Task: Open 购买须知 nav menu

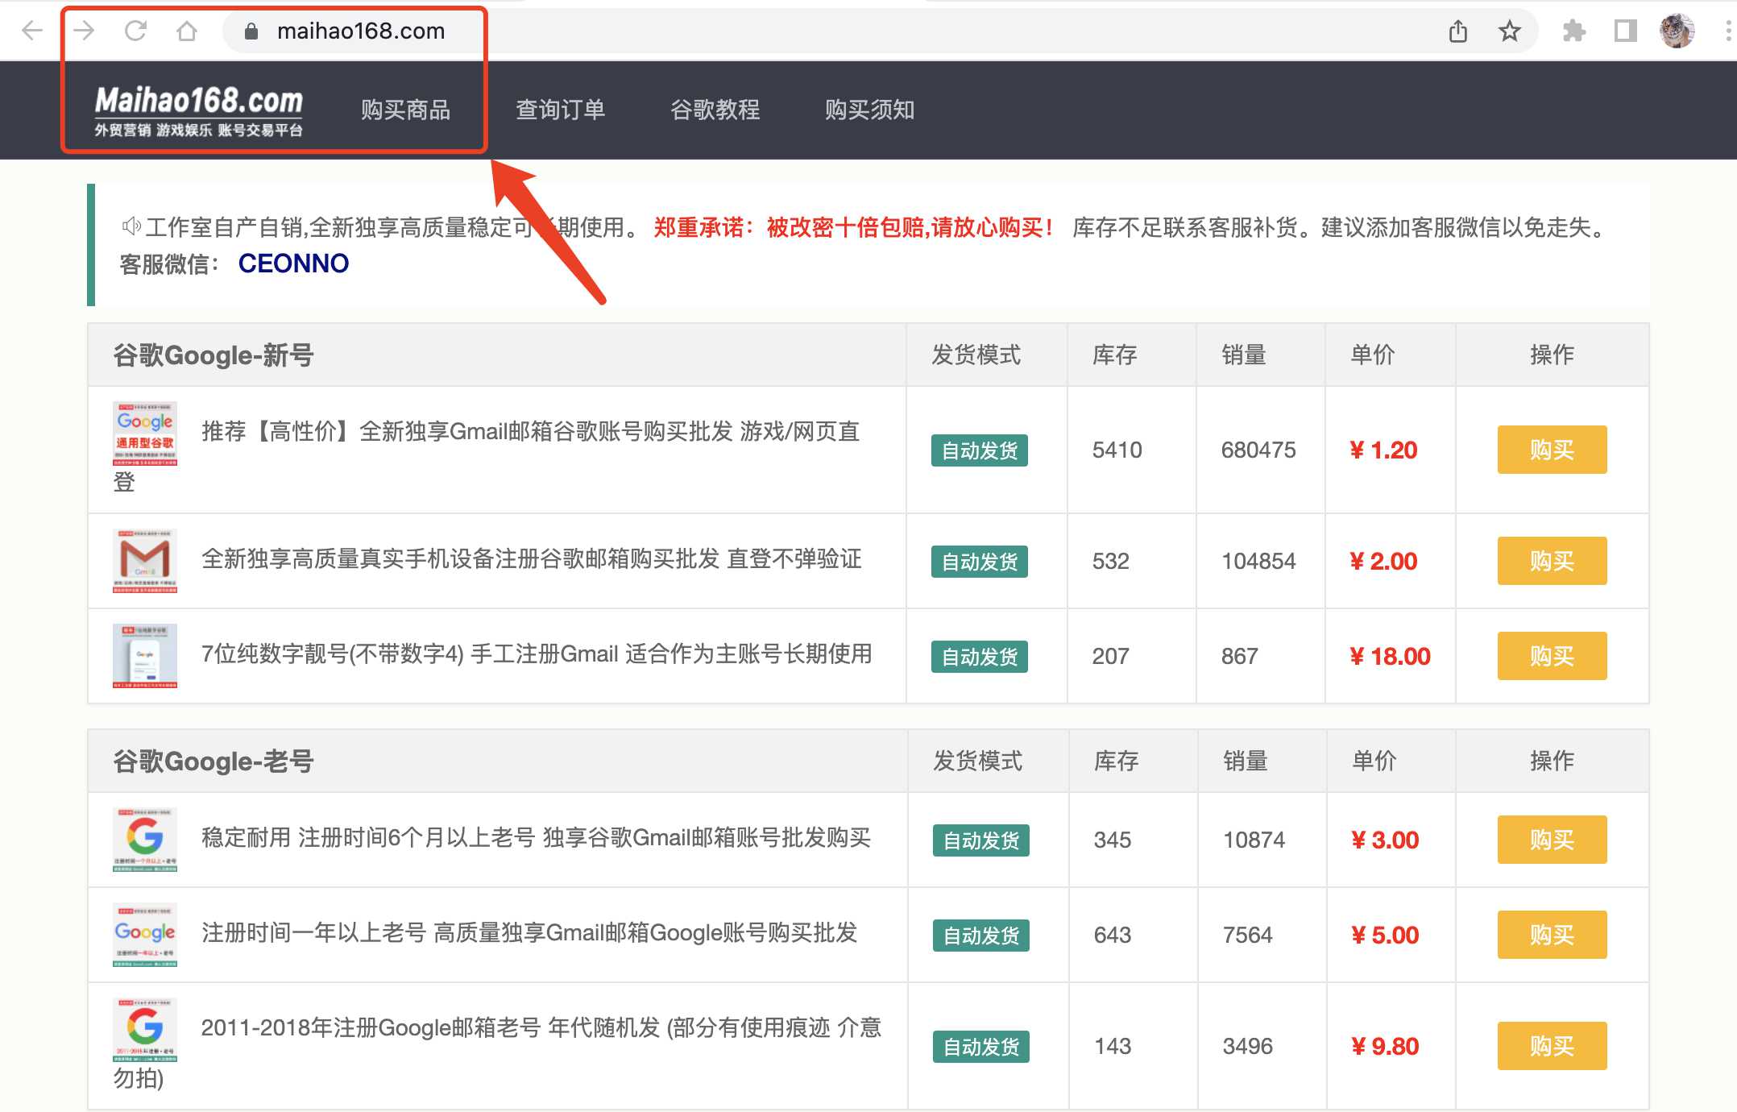Action: pos(869,110)
